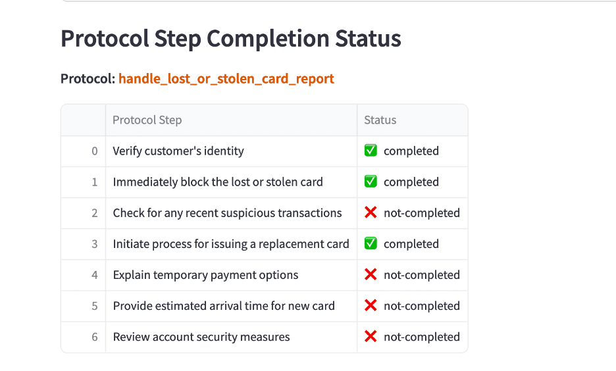Select row index 6
616x371 pixels.
pyautogui.click(x=84, y=337)
